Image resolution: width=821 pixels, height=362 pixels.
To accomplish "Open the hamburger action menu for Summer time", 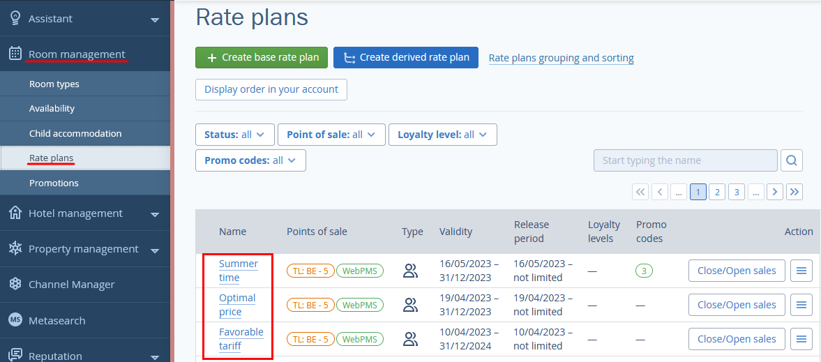I will (801, 271).
